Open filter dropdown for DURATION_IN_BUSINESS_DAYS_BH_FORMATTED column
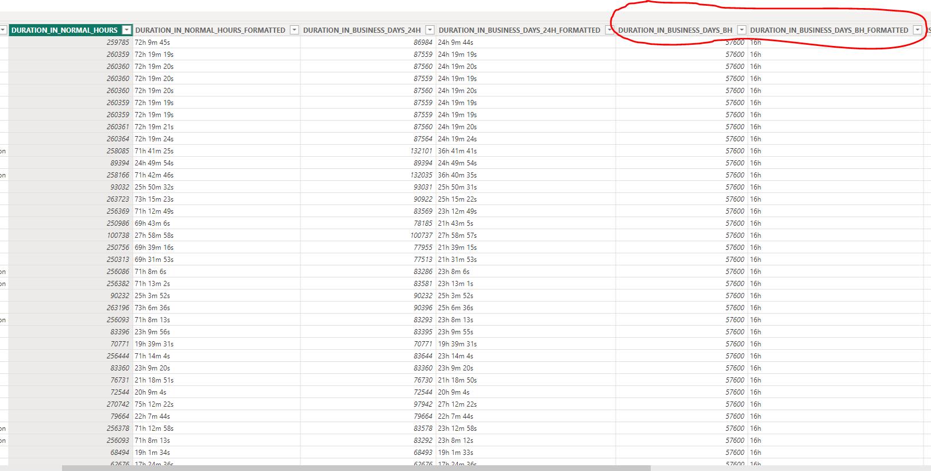This screenshot has height=471, width=931. 917,30
